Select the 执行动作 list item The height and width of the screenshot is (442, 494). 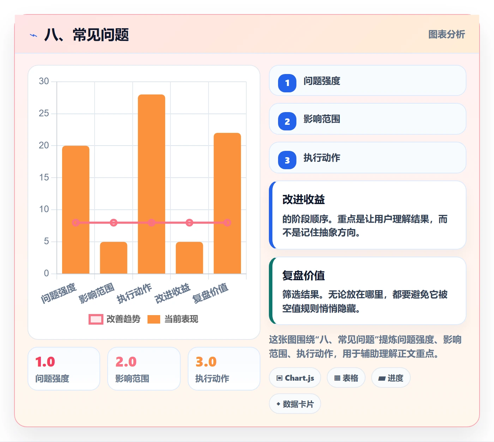pyautogui.click(x=367, y=158)
